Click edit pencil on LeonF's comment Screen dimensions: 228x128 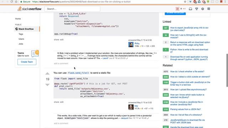127,58
